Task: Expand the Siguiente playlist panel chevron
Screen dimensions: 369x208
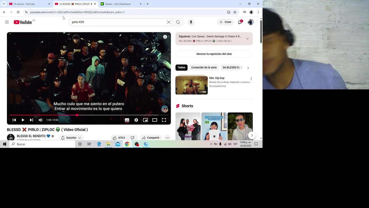Action: [247, 39]
